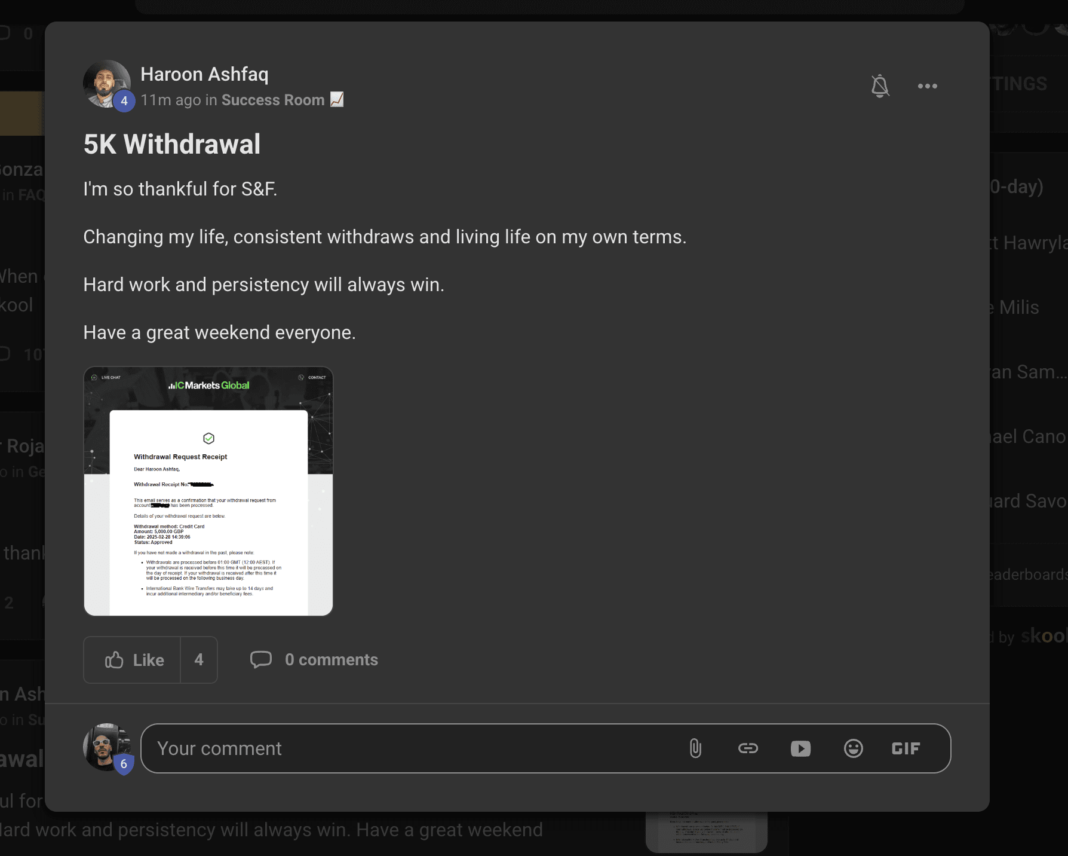Open the Success Room category link

click(x=282, y=100)
